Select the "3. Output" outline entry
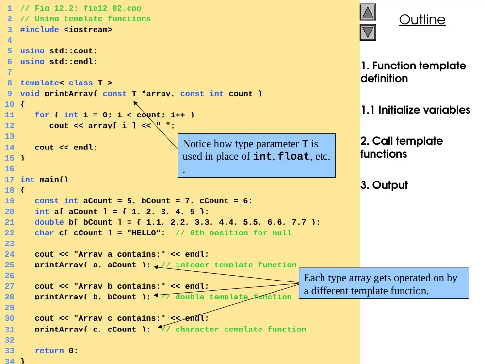This screenshot has height=364, width=485. pyautogui.click(x=384, y=185)
